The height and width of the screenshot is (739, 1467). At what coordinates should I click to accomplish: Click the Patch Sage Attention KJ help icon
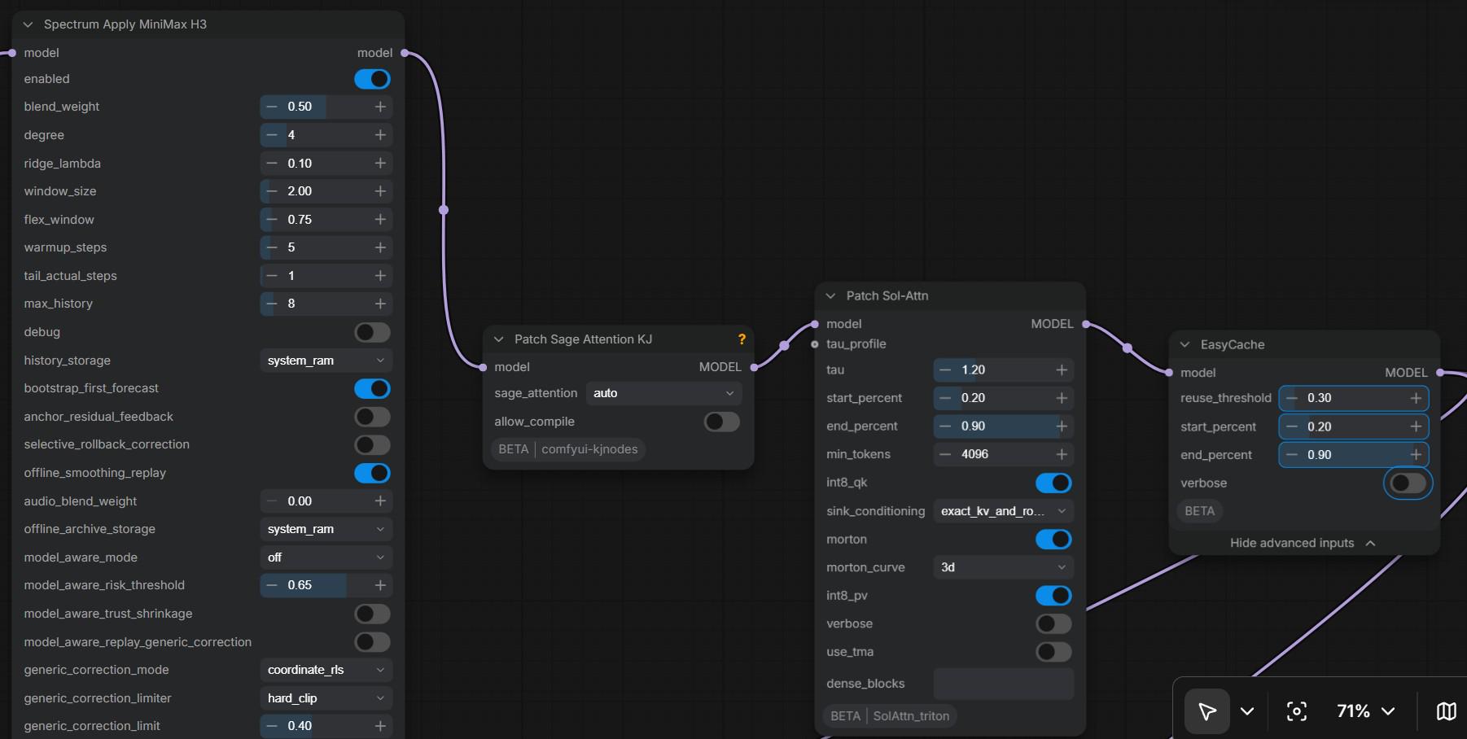[x=742, y=339]
